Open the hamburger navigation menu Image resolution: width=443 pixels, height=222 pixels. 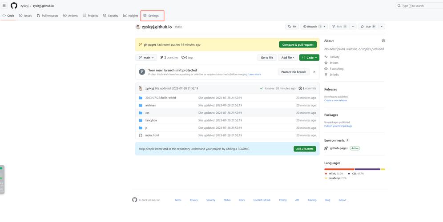4,6
